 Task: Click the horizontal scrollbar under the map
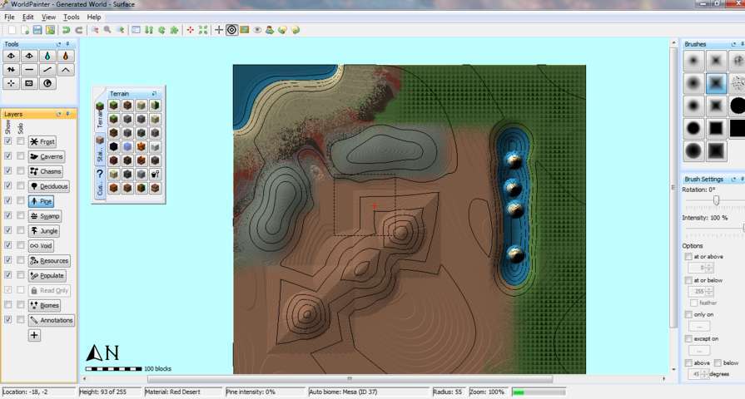[348, 379]
